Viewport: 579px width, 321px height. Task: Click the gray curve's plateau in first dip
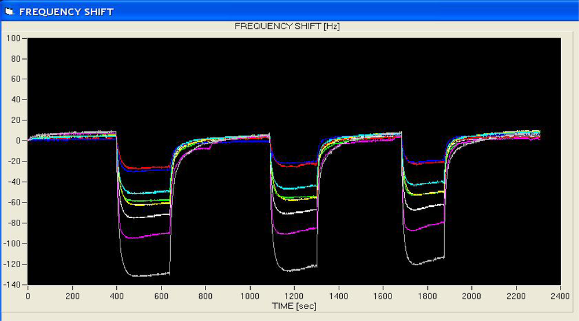coord(145,275)
